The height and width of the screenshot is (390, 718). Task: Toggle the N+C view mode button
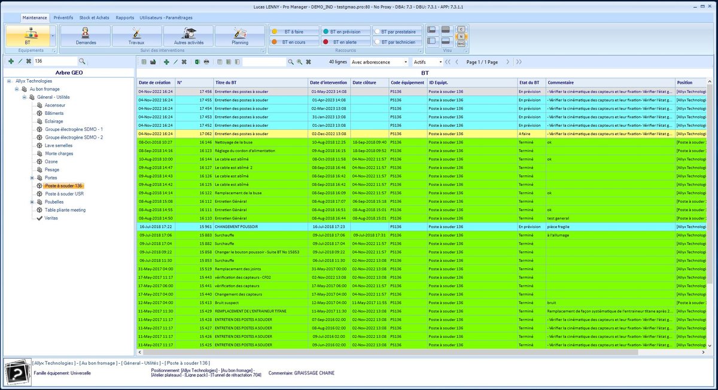[x=461, y=43]
